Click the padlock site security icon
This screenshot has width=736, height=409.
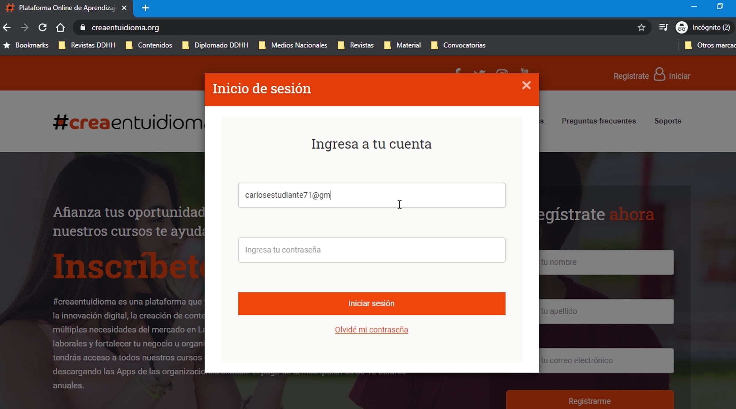click(82, 28)
